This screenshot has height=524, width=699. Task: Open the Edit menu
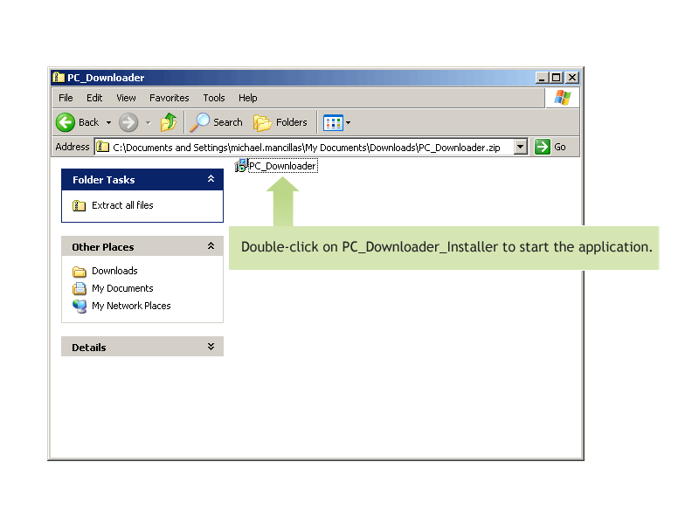94,98
